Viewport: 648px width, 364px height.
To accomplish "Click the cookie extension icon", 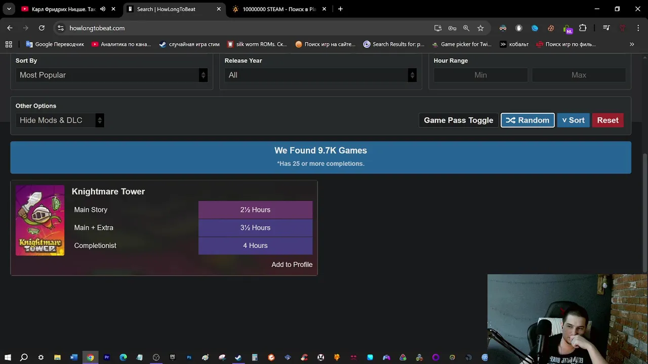I will [x=551, y=28].
